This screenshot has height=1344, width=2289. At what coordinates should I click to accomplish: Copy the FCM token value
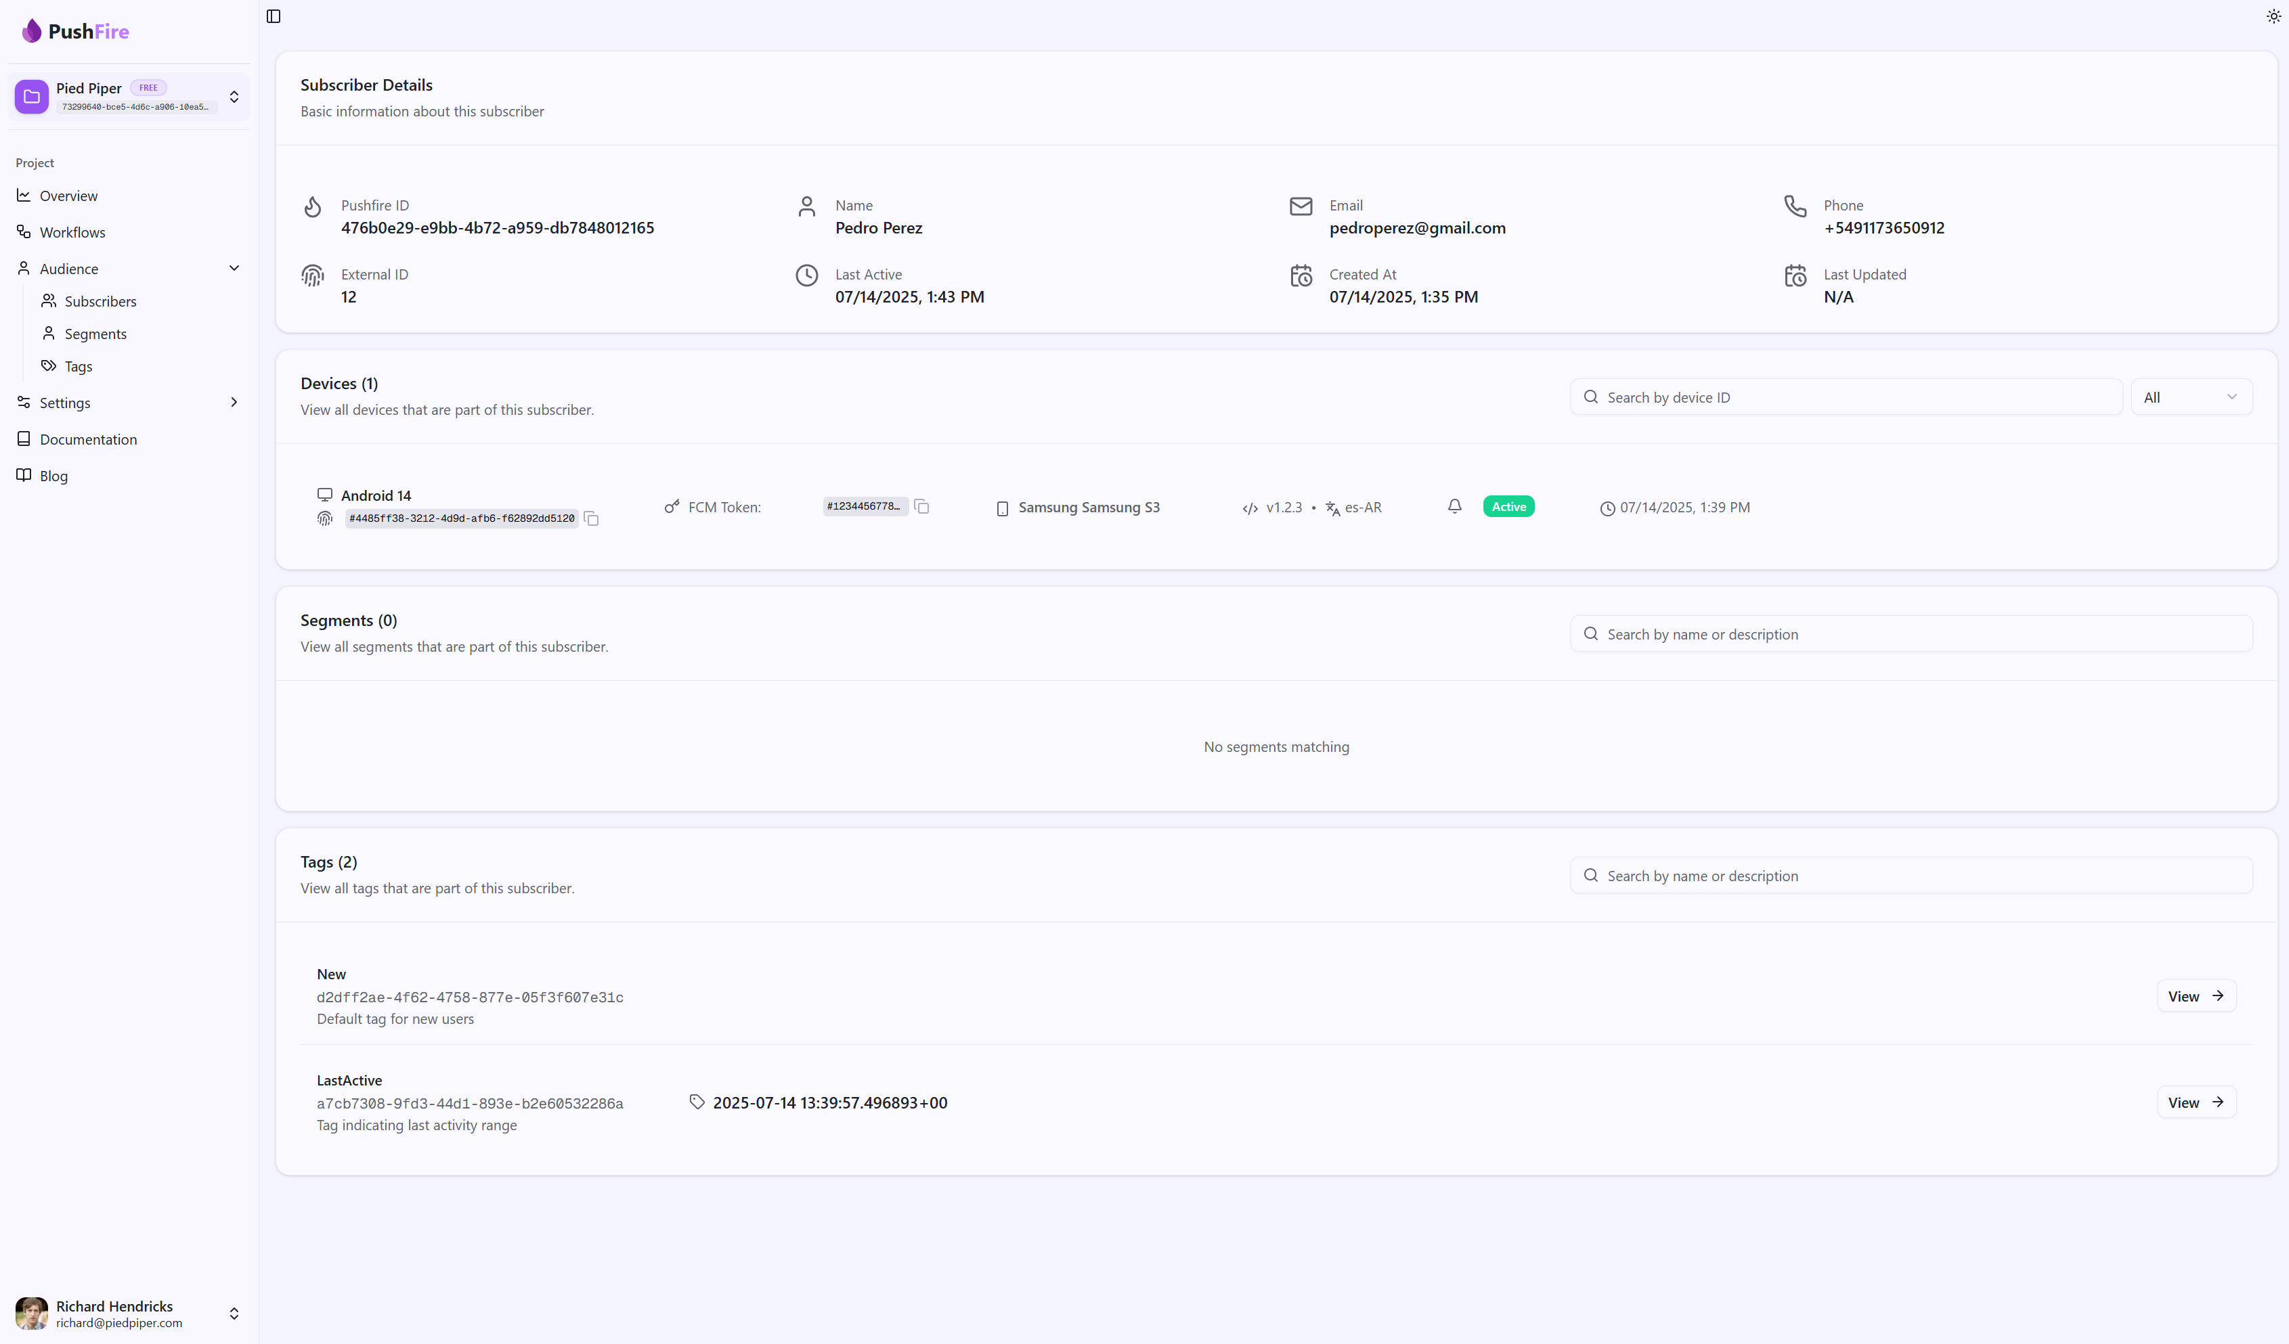coord(922,507)
